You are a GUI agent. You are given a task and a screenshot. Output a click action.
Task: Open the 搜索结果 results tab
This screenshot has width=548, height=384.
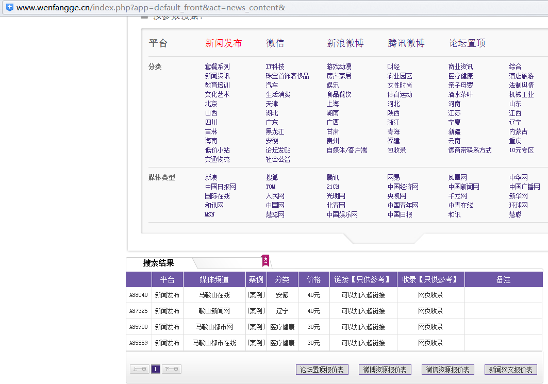point(158,263)
